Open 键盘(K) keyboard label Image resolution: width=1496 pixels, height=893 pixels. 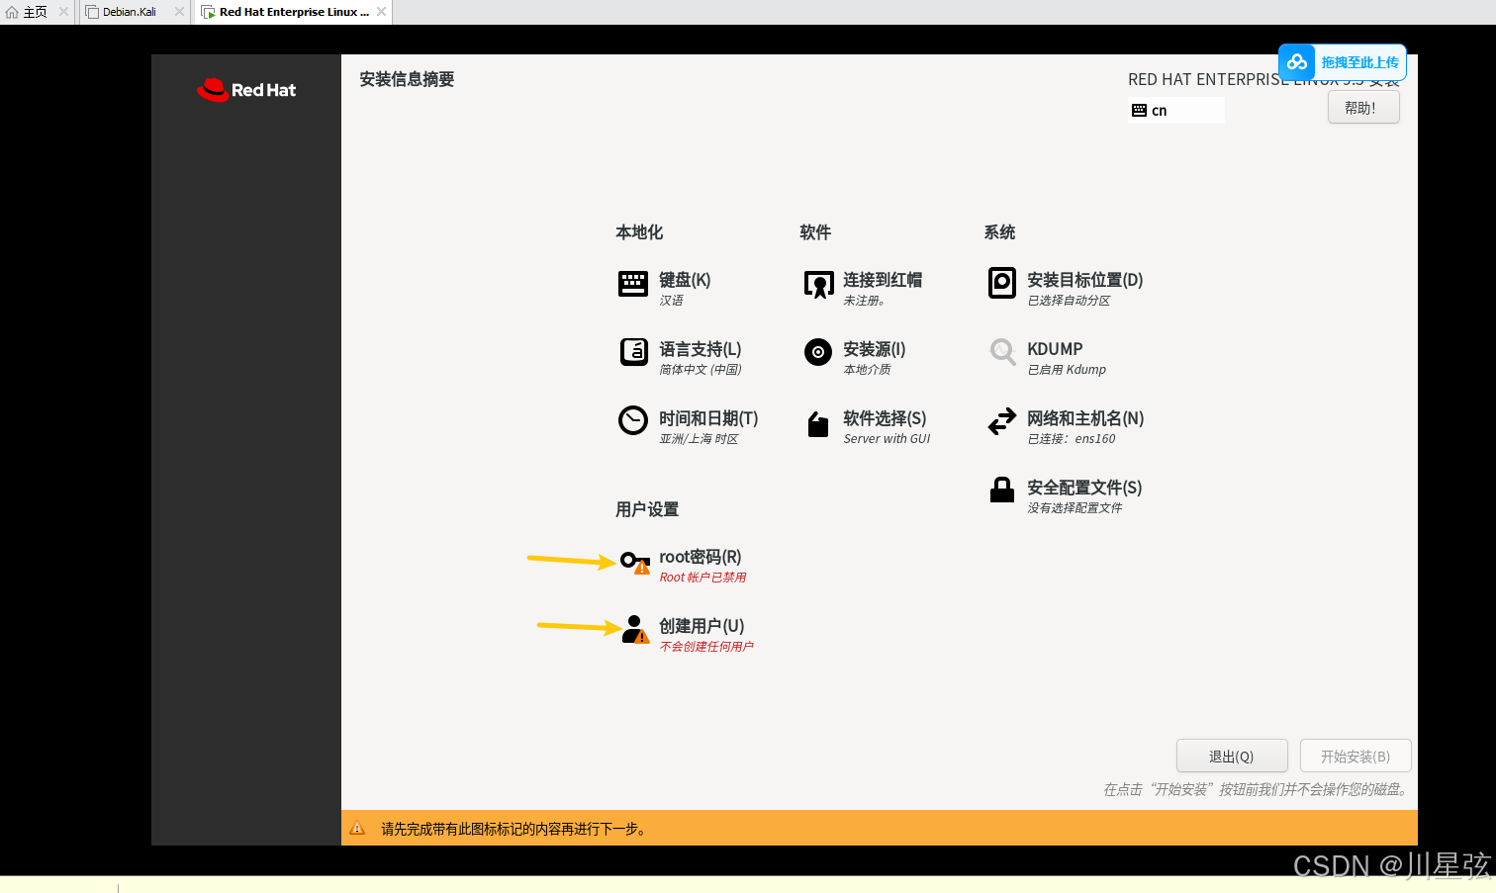click(685, 280)
